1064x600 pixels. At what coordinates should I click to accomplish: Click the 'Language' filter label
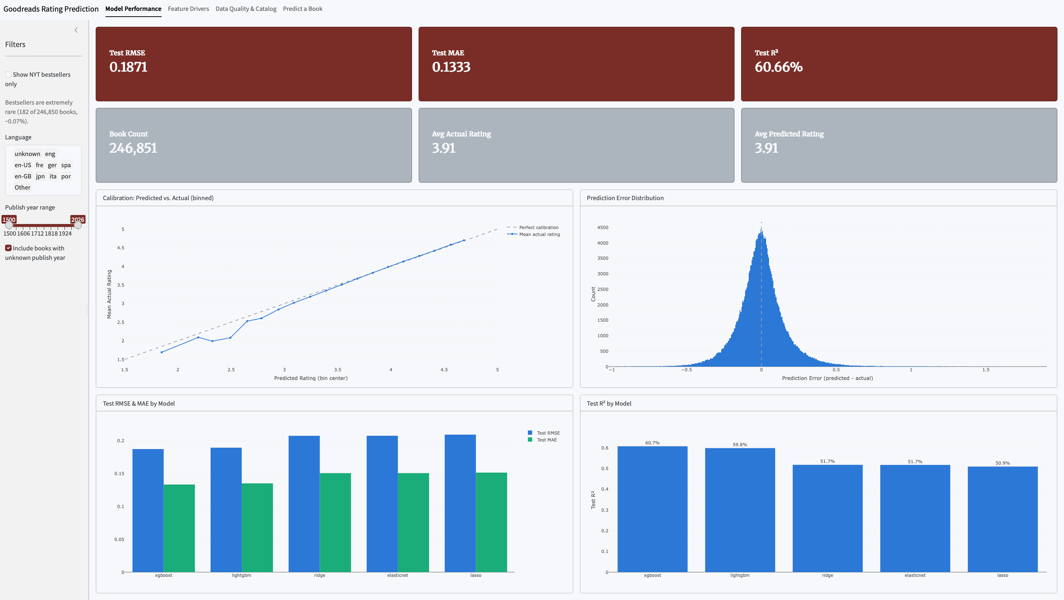pos(18,137)
